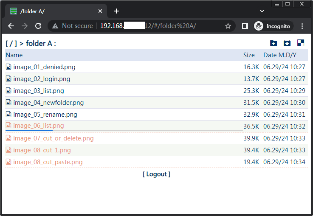Click the new folder icon
Viewport: 313px width, 216px height.
click(x=274, y=43)
